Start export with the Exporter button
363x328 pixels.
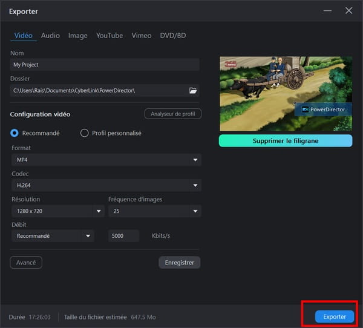coord(335,317)
